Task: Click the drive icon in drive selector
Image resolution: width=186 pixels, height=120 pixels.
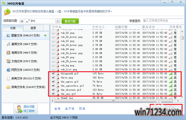Action: click(22, 21)
